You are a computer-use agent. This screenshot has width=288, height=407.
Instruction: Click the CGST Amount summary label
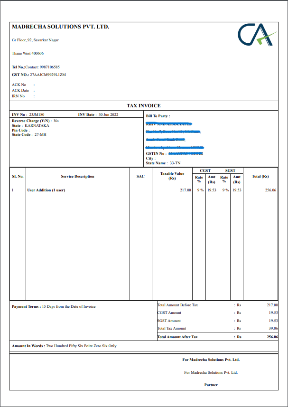point(169,313)
